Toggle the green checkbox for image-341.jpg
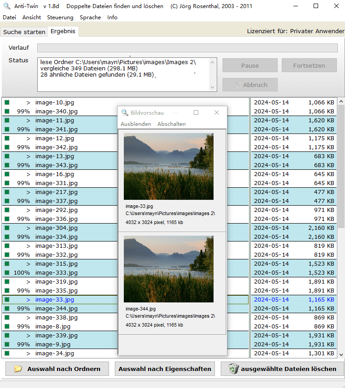 click(x=7, y=129)
